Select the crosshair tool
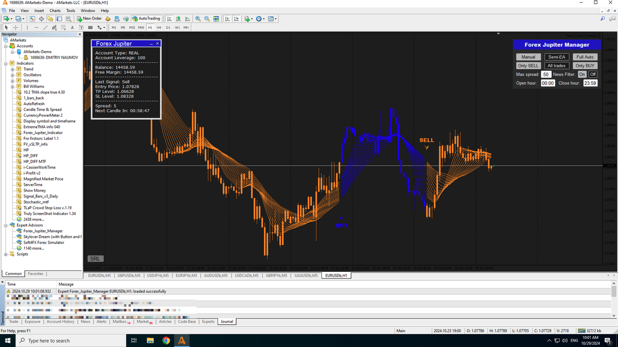 [x=15, y=28]
